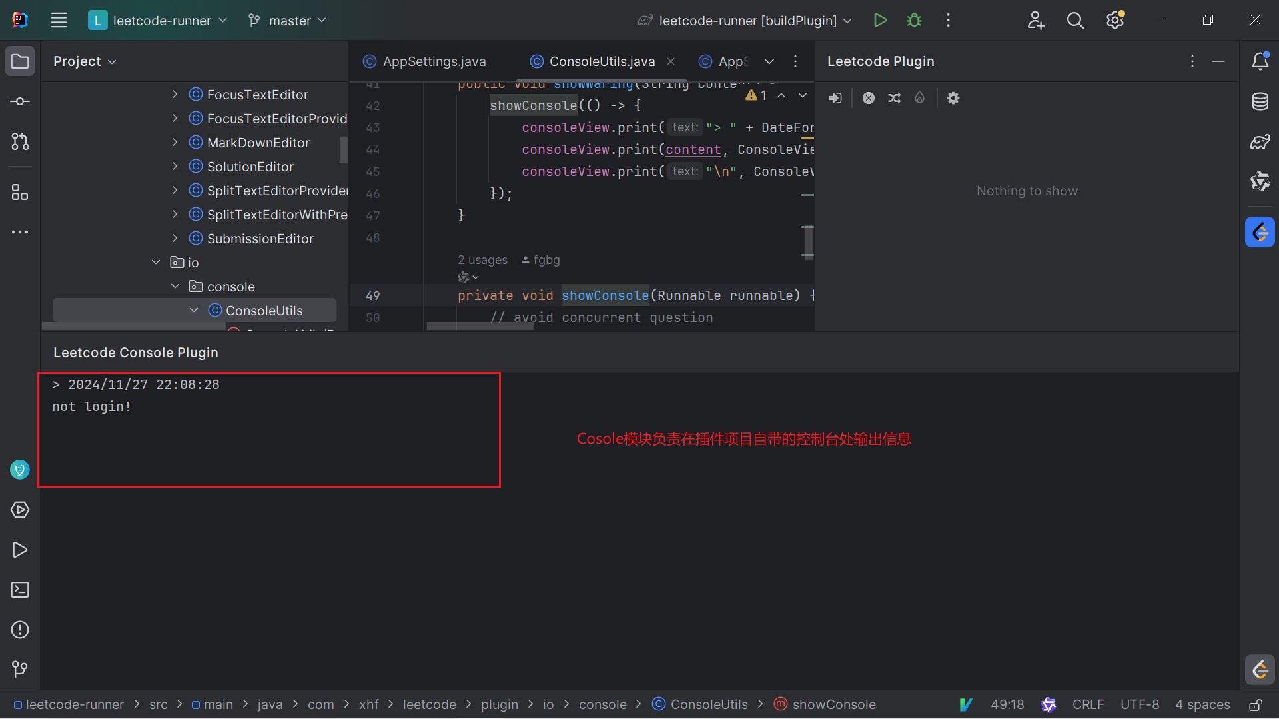The image size is (1279, 719).
Task: Collapse the console folder
Action: pos(175,287)
